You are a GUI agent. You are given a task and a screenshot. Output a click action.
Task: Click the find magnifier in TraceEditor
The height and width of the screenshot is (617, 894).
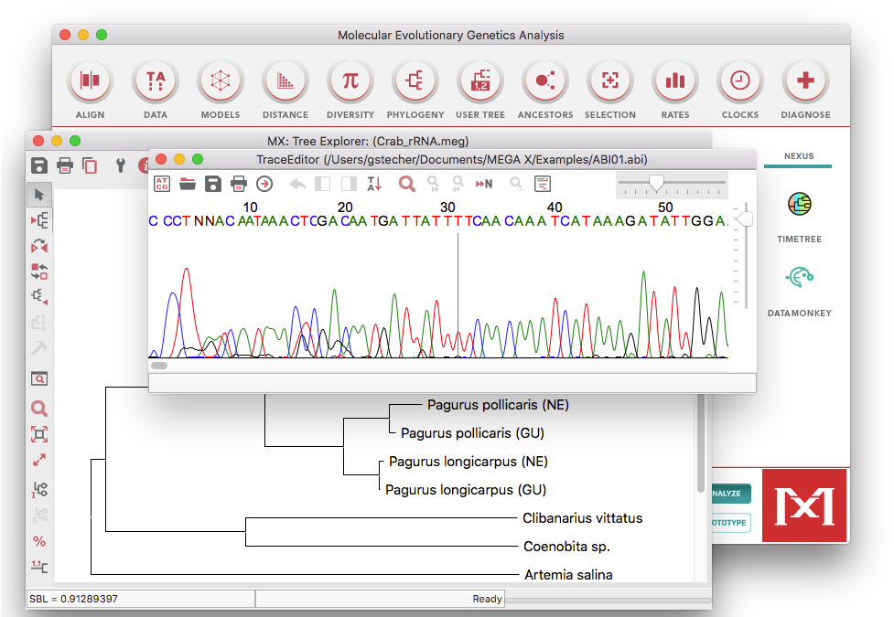click(406, 184)
